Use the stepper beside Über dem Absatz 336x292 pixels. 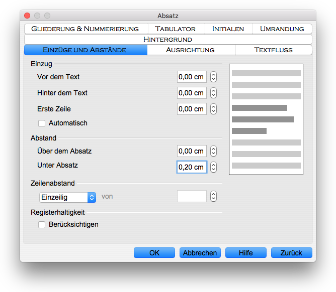pyautogui.click(x=213, y=151)
